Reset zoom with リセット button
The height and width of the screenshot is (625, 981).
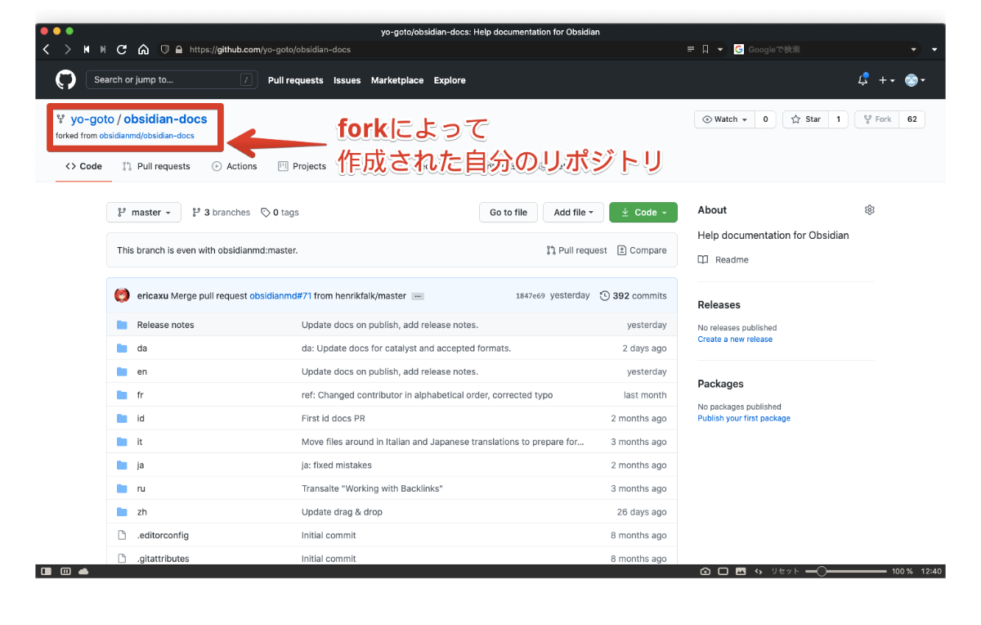785,571
